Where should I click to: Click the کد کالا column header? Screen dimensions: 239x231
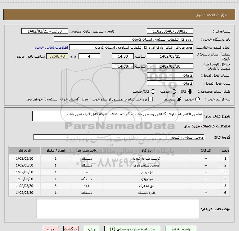[206, 150]
